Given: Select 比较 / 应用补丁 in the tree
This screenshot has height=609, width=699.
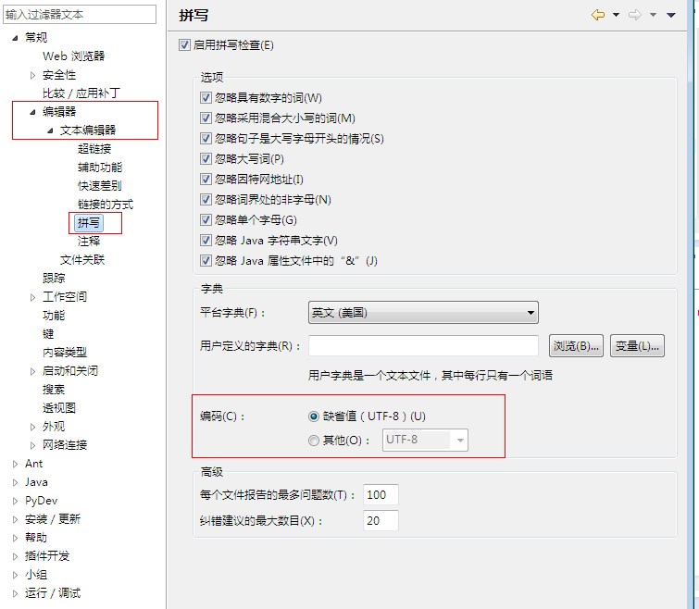Looking at the screenshot, I should click(81, 93).
